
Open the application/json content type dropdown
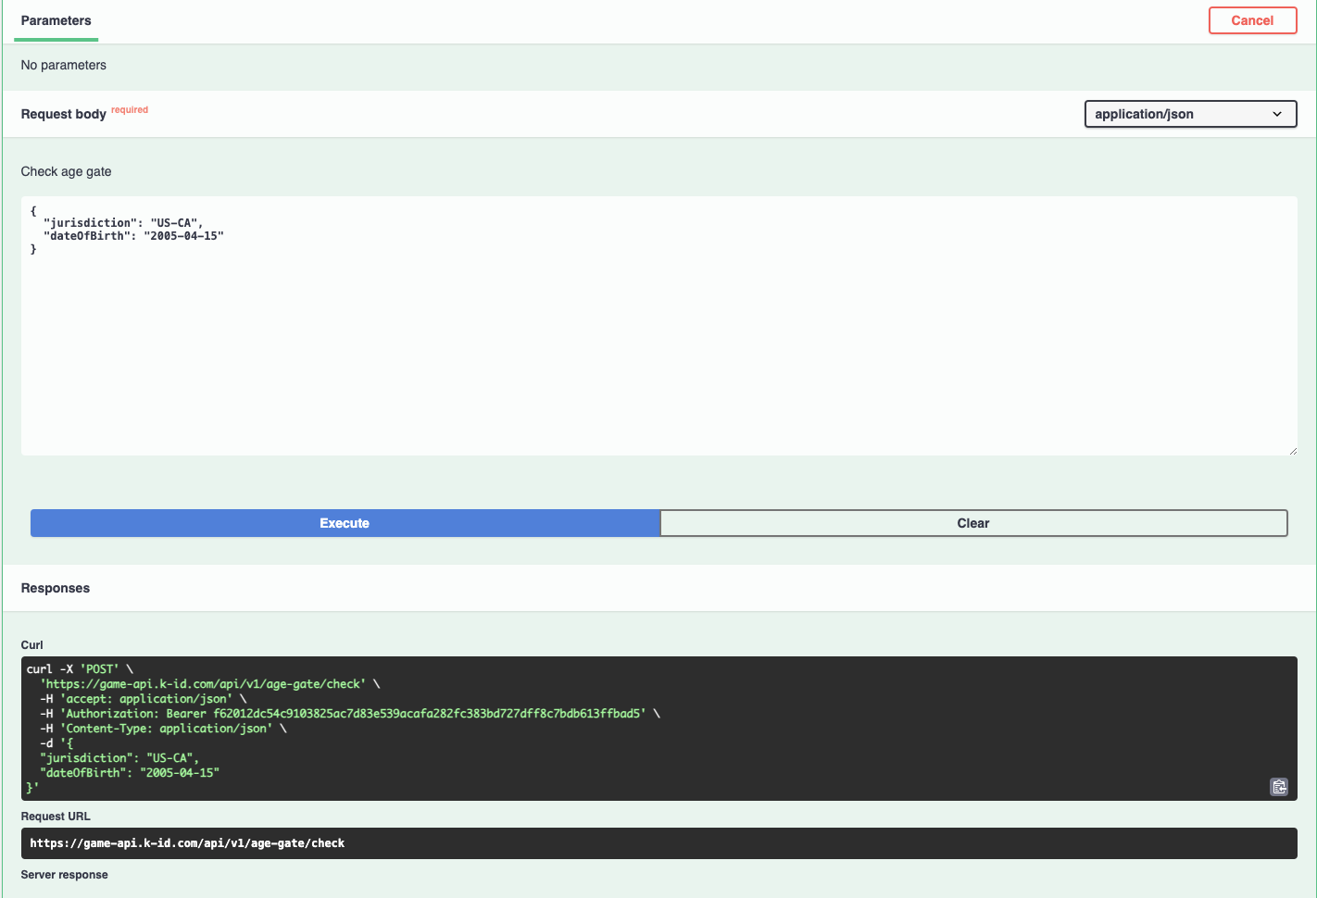pos(1189,114)
